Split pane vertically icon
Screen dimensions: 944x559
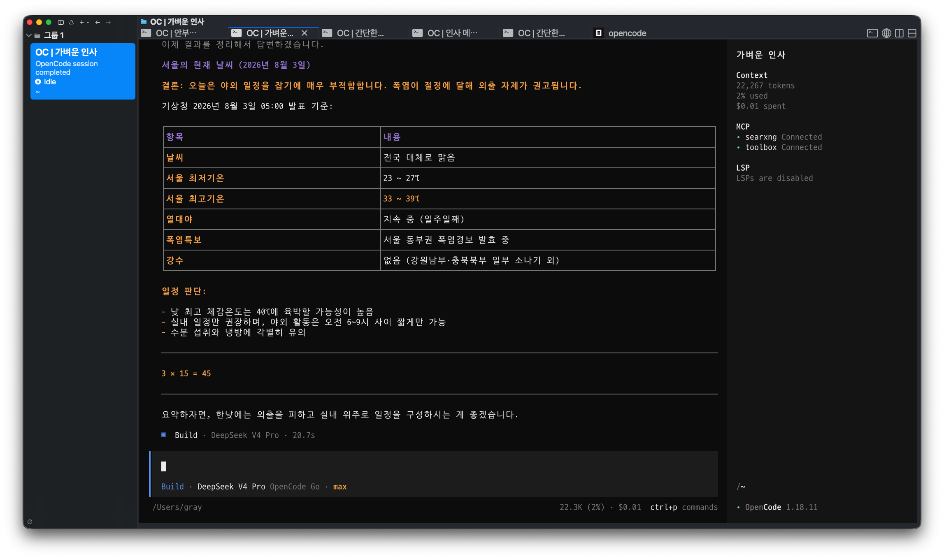tap(900, 33)
